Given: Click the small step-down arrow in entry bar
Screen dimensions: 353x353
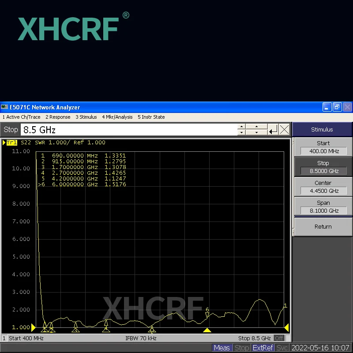Looking at the screenshot, I should 241,132.
